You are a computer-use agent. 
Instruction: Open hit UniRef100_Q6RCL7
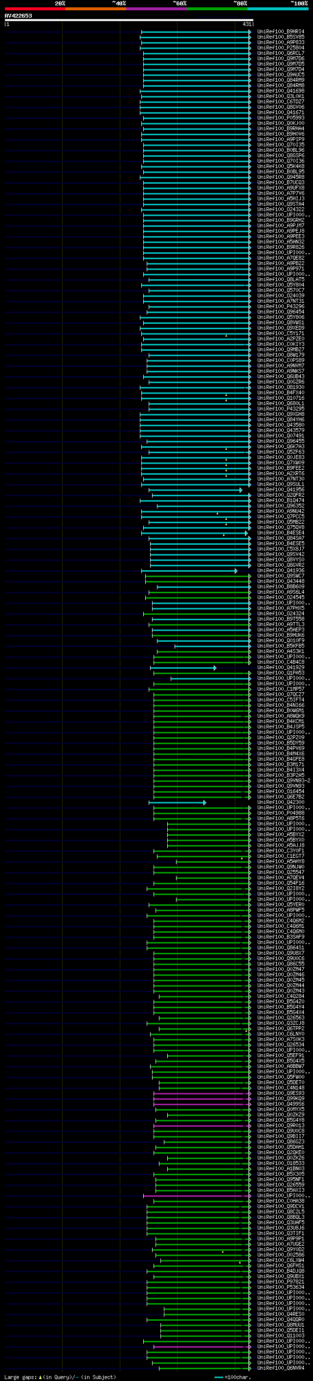(x=280, y=53)
